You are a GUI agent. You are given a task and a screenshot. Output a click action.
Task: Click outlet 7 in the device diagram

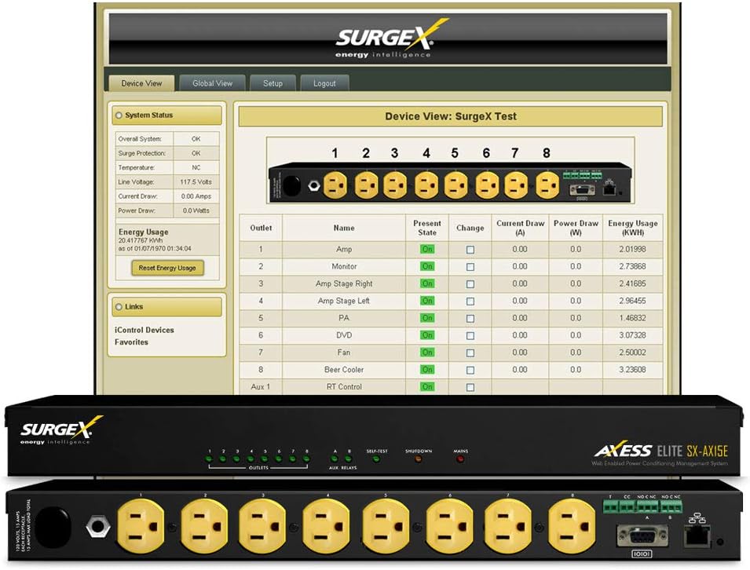(x=516, y=185)
